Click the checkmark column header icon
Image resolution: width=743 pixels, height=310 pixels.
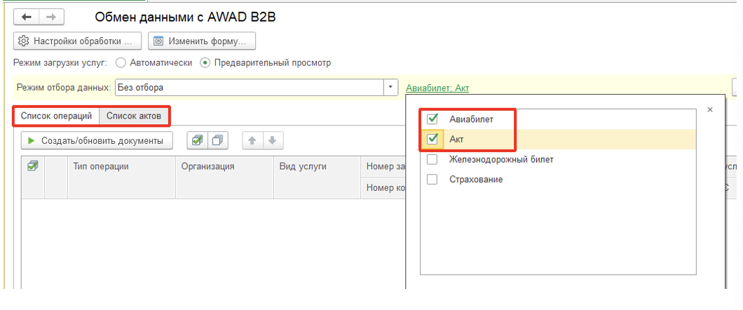point(33,166)
